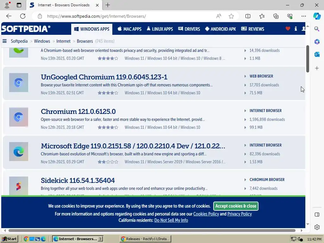324x243 pixels.
Task: Open UnGoogled Chromium 119.0.6045.123-1 title
Action: pos(104,77)
